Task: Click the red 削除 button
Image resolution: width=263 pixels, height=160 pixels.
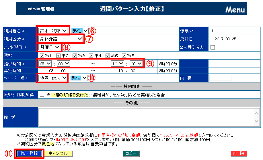Action: pyautogui.click(x=239, y=154)
